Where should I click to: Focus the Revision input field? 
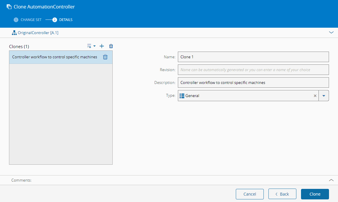[253, 70]
